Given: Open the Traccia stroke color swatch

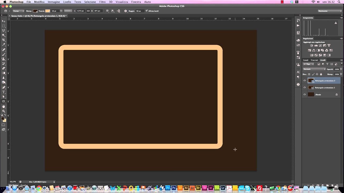Looking at the screenshot, I should (x=48, y=11).
